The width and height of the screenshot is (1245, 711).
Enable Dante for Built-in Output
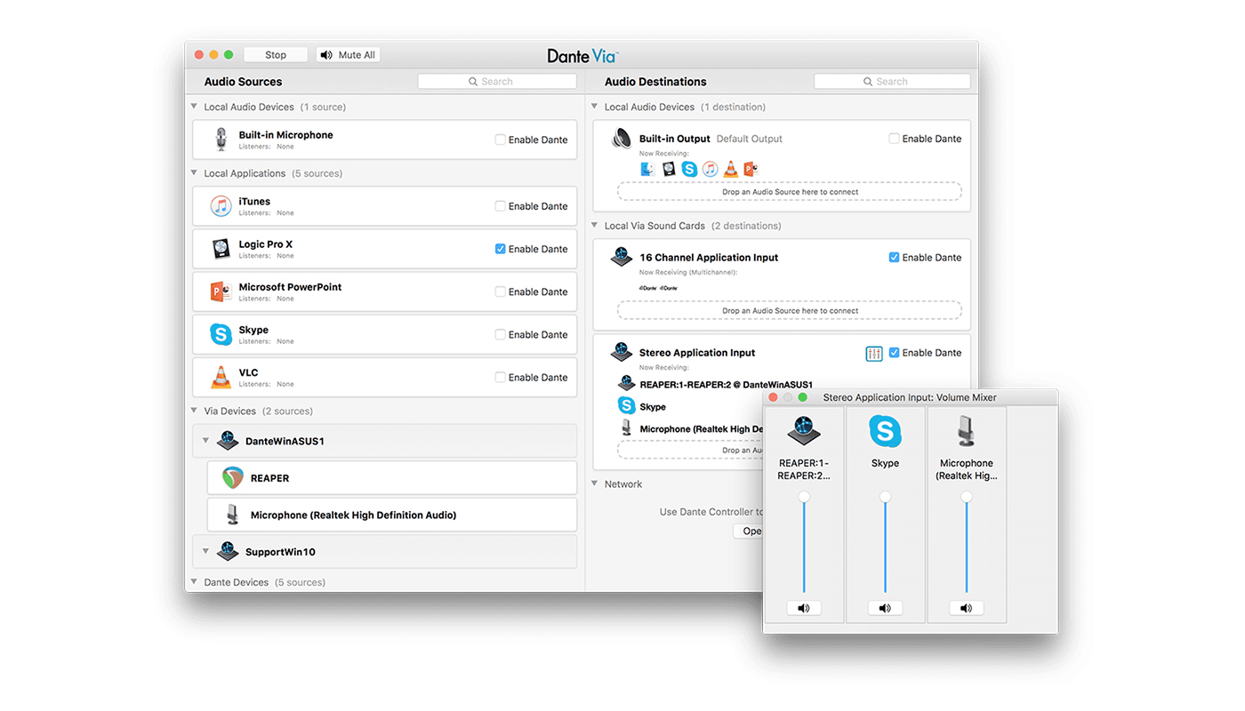coord(895,139)
